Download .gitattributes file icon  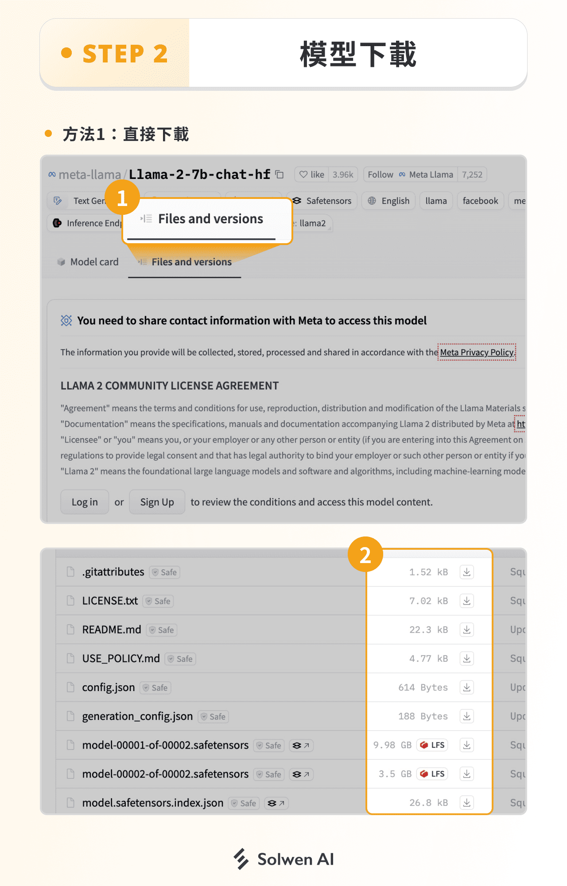(467, 572)
